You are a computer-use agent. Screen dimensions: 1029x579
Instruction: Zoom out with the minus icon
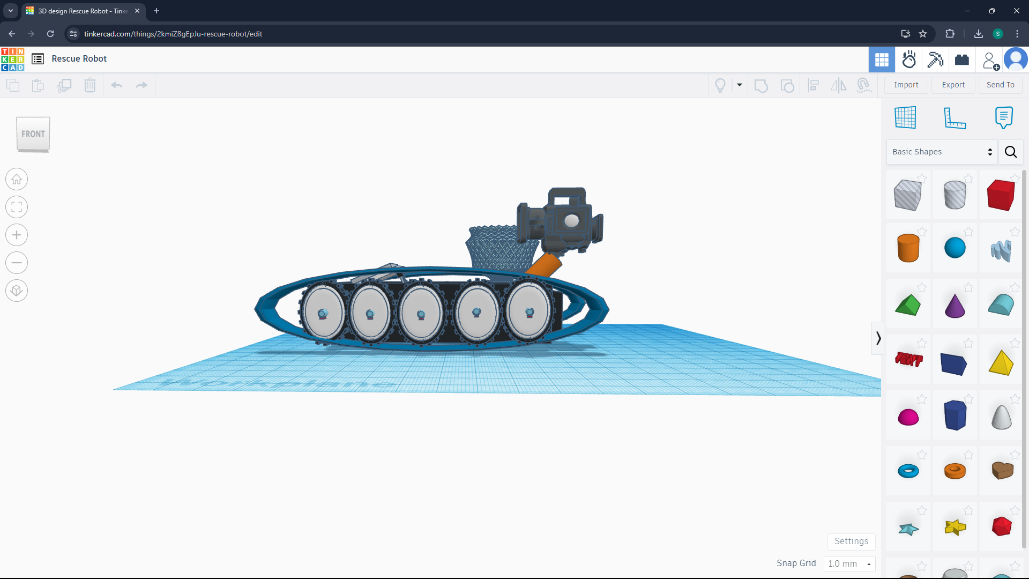pos(17,263)
